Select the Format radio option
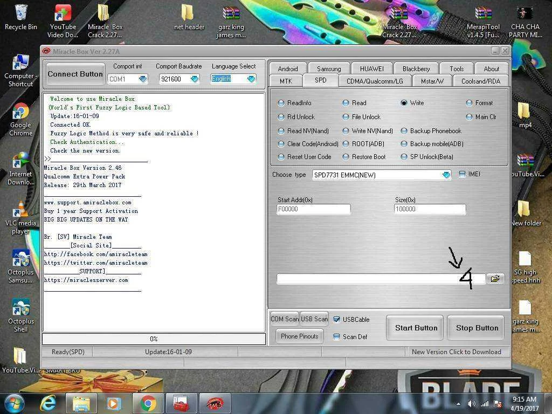Screen dimensions: 552x414 coord(469,103)
